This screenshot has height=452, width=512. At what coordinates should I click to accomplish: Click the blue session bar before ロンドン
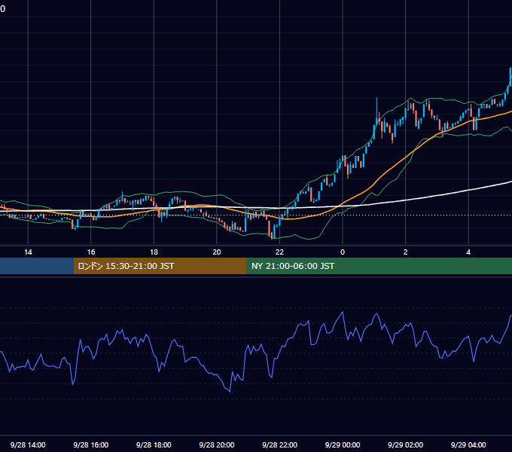(37, 266)
